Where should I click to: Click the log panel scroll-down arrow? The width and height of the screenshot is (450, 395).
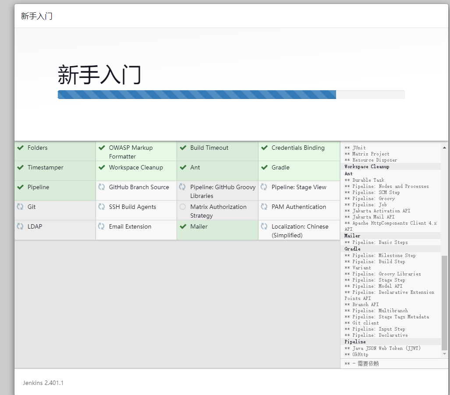[x=445, y=354]
